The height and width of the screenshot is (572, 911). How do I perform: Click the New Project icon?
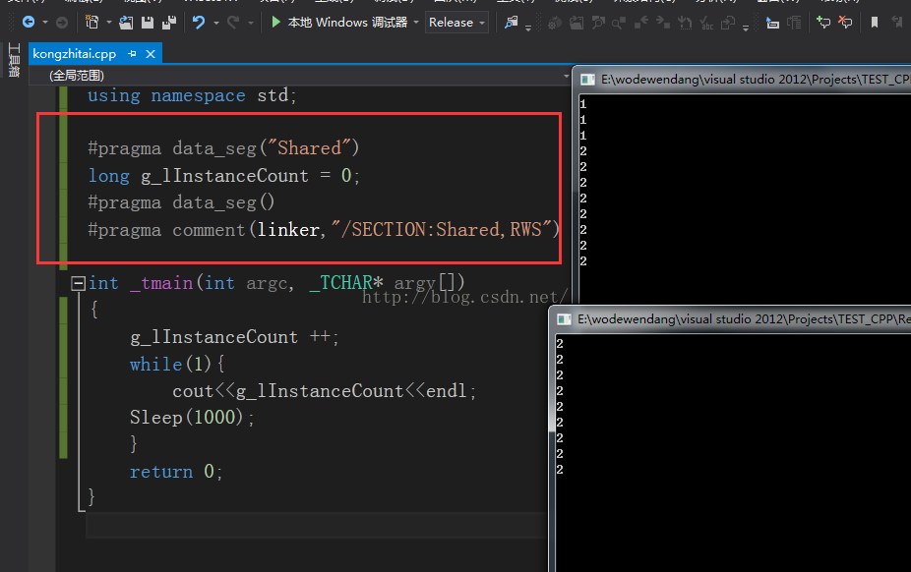pos(91,22)
